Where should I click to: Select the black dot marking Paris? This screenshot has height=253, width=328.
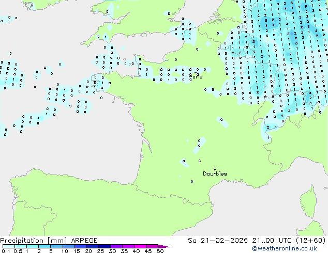coord(196,72)
